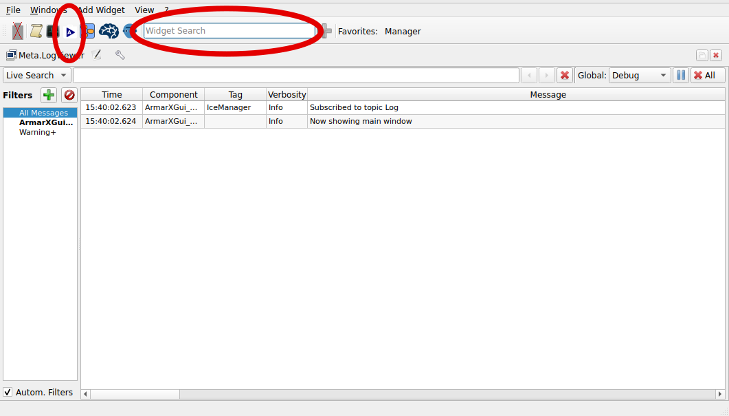Click the scroll/log icon in the main toolbar
The height and width of the screenshot is (416, 729).
pyautogui.click(x=36, y=31)
